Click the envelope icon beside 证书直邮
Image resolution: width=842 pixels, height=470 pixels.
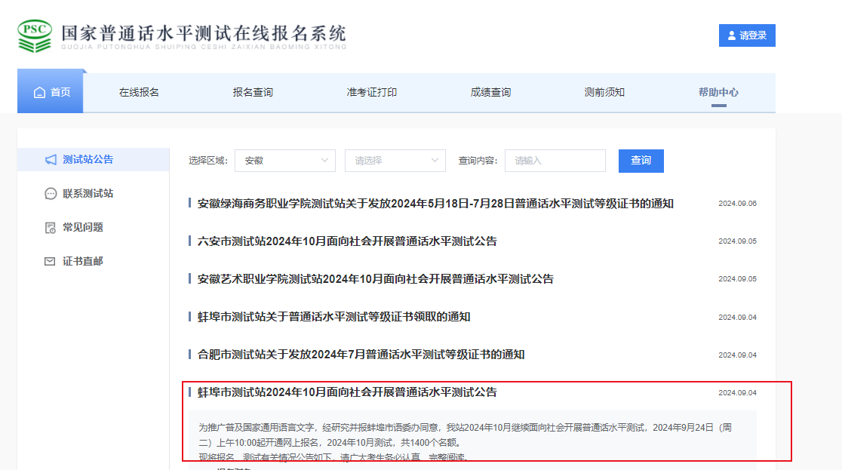pyautogui.click(x=50, y=261)
